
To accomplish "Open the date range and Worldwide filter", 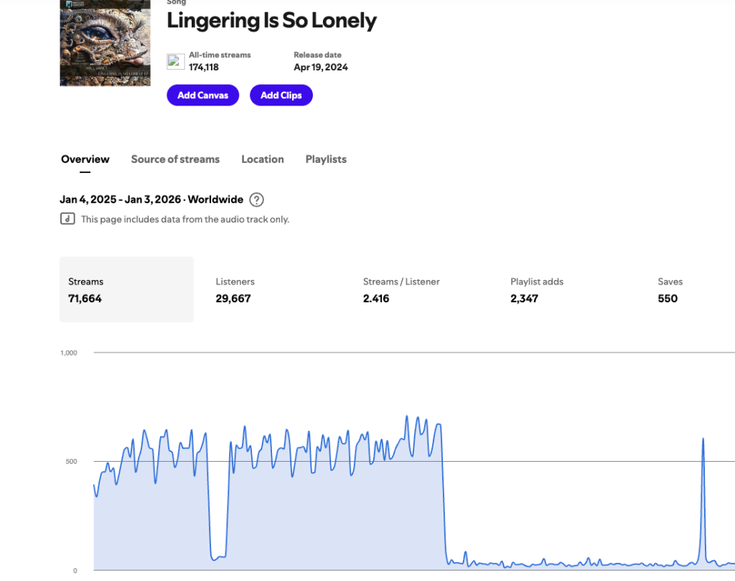I will [x=151, y=200].
